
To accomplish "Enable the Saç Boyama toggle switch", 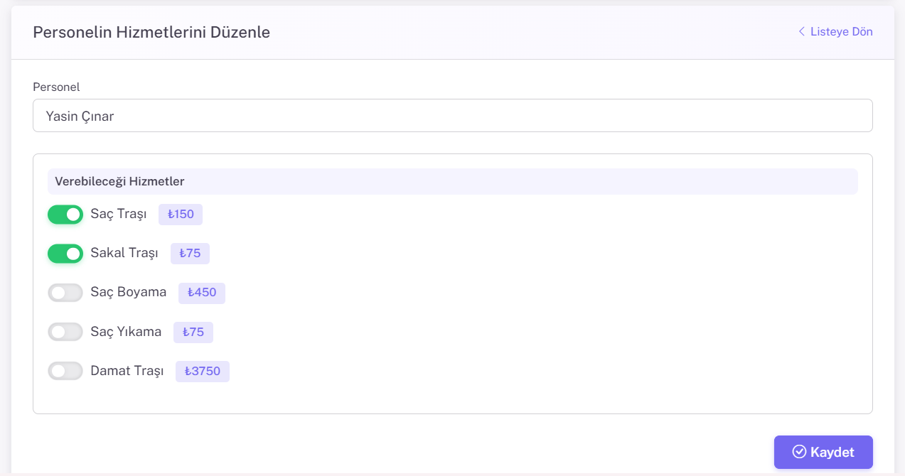I will pyautogui.click(x=65, y=293).
